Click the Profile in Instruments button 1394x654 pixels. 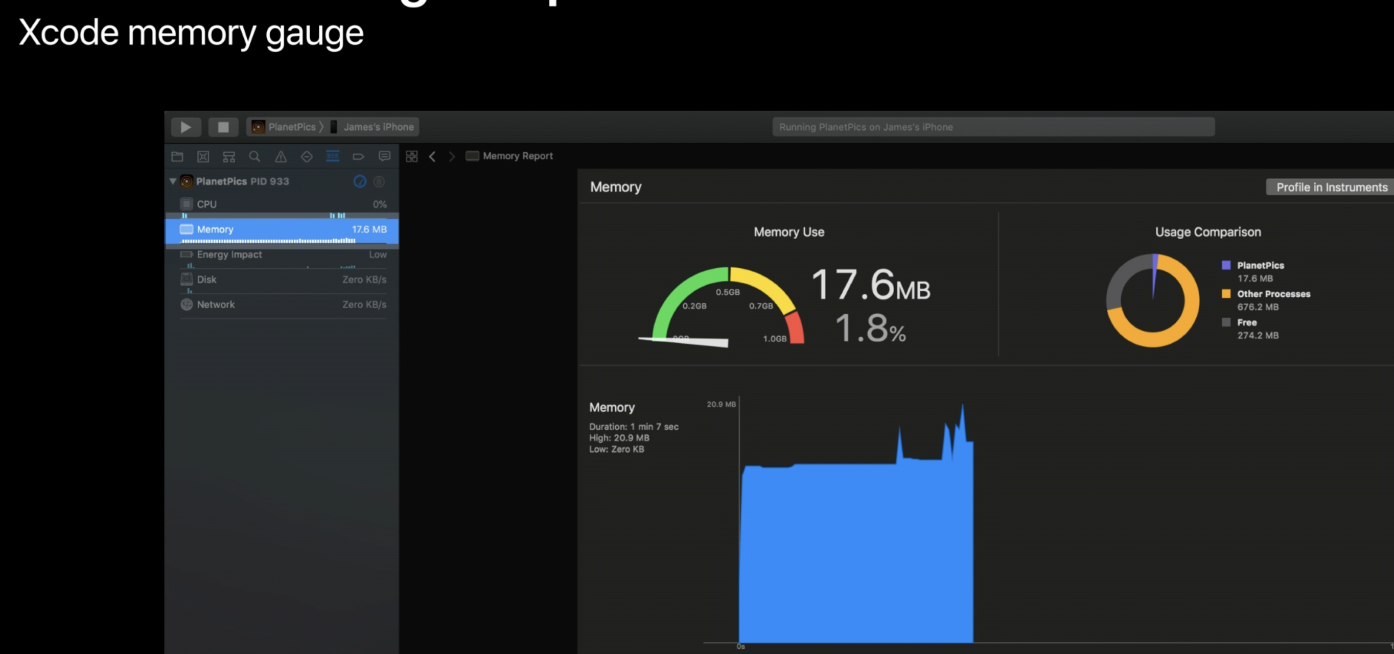pos(1331,187)
